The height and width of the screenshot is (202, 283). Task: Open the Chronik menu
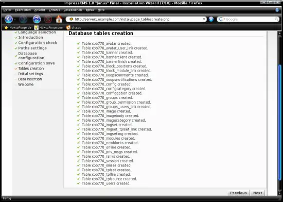click(54, 10)
